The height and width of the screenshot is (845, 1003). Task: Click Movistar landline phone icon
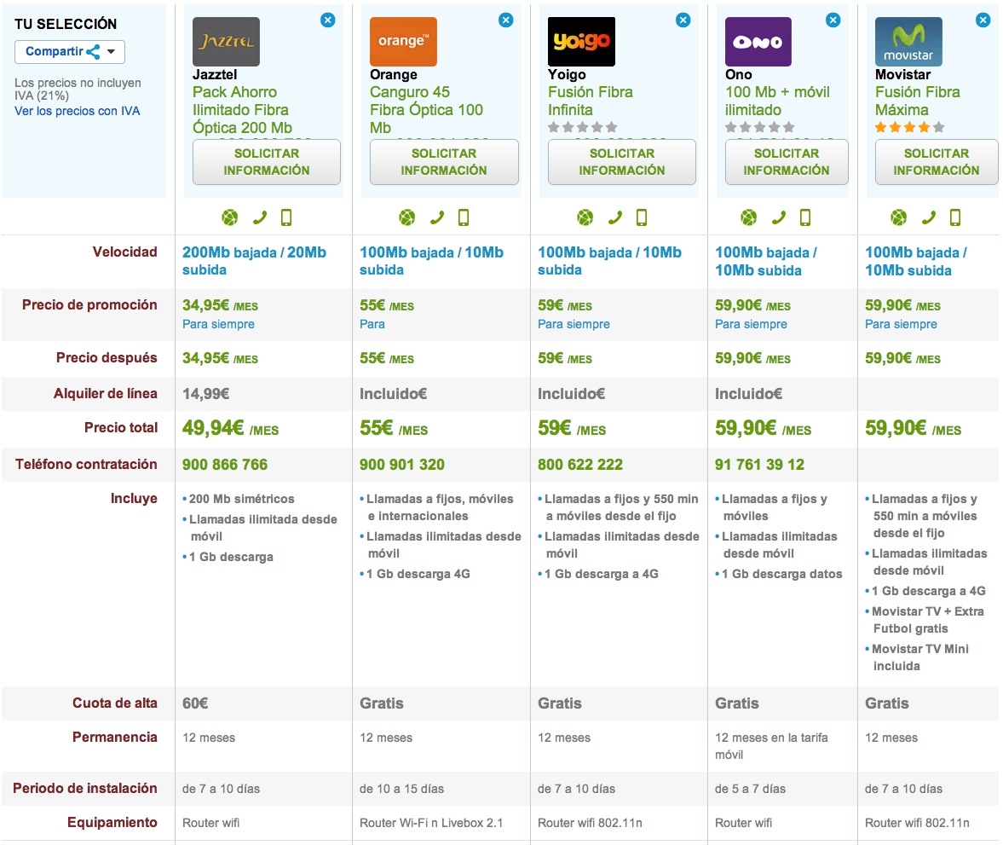(928, 217)
